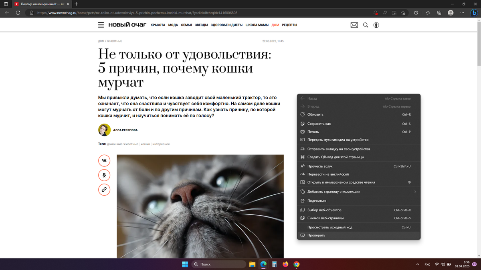Screen dimensions: 481x270
Task: Open Windows Start button
Action: 185,264
